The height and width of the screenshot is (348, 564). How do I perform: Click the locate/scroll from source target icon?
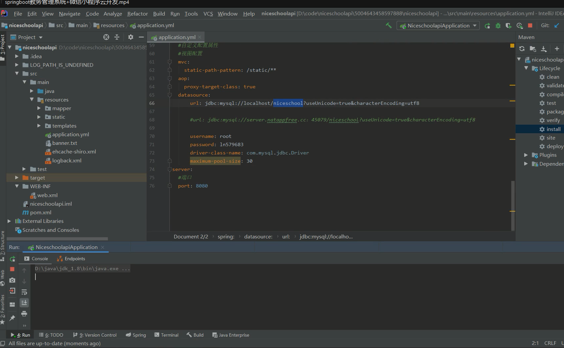pos(106,37)
